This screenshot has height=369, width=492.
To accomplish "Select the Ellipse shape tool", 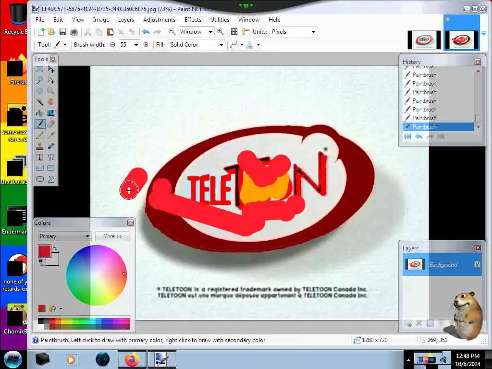I will 40,179.
